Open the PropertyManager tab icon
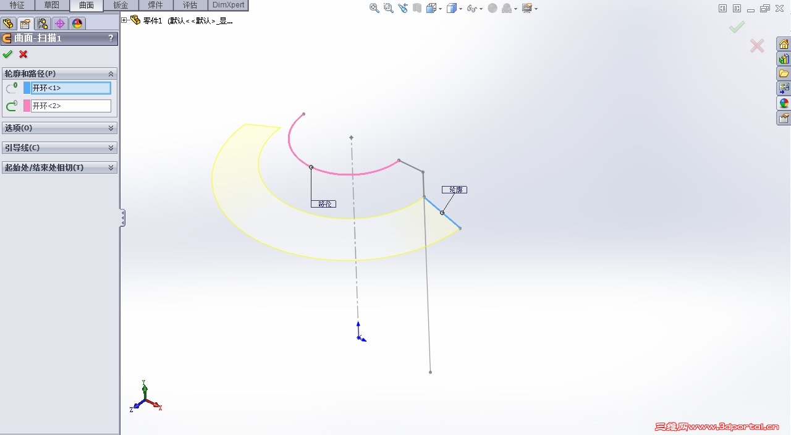 point(25,24)
